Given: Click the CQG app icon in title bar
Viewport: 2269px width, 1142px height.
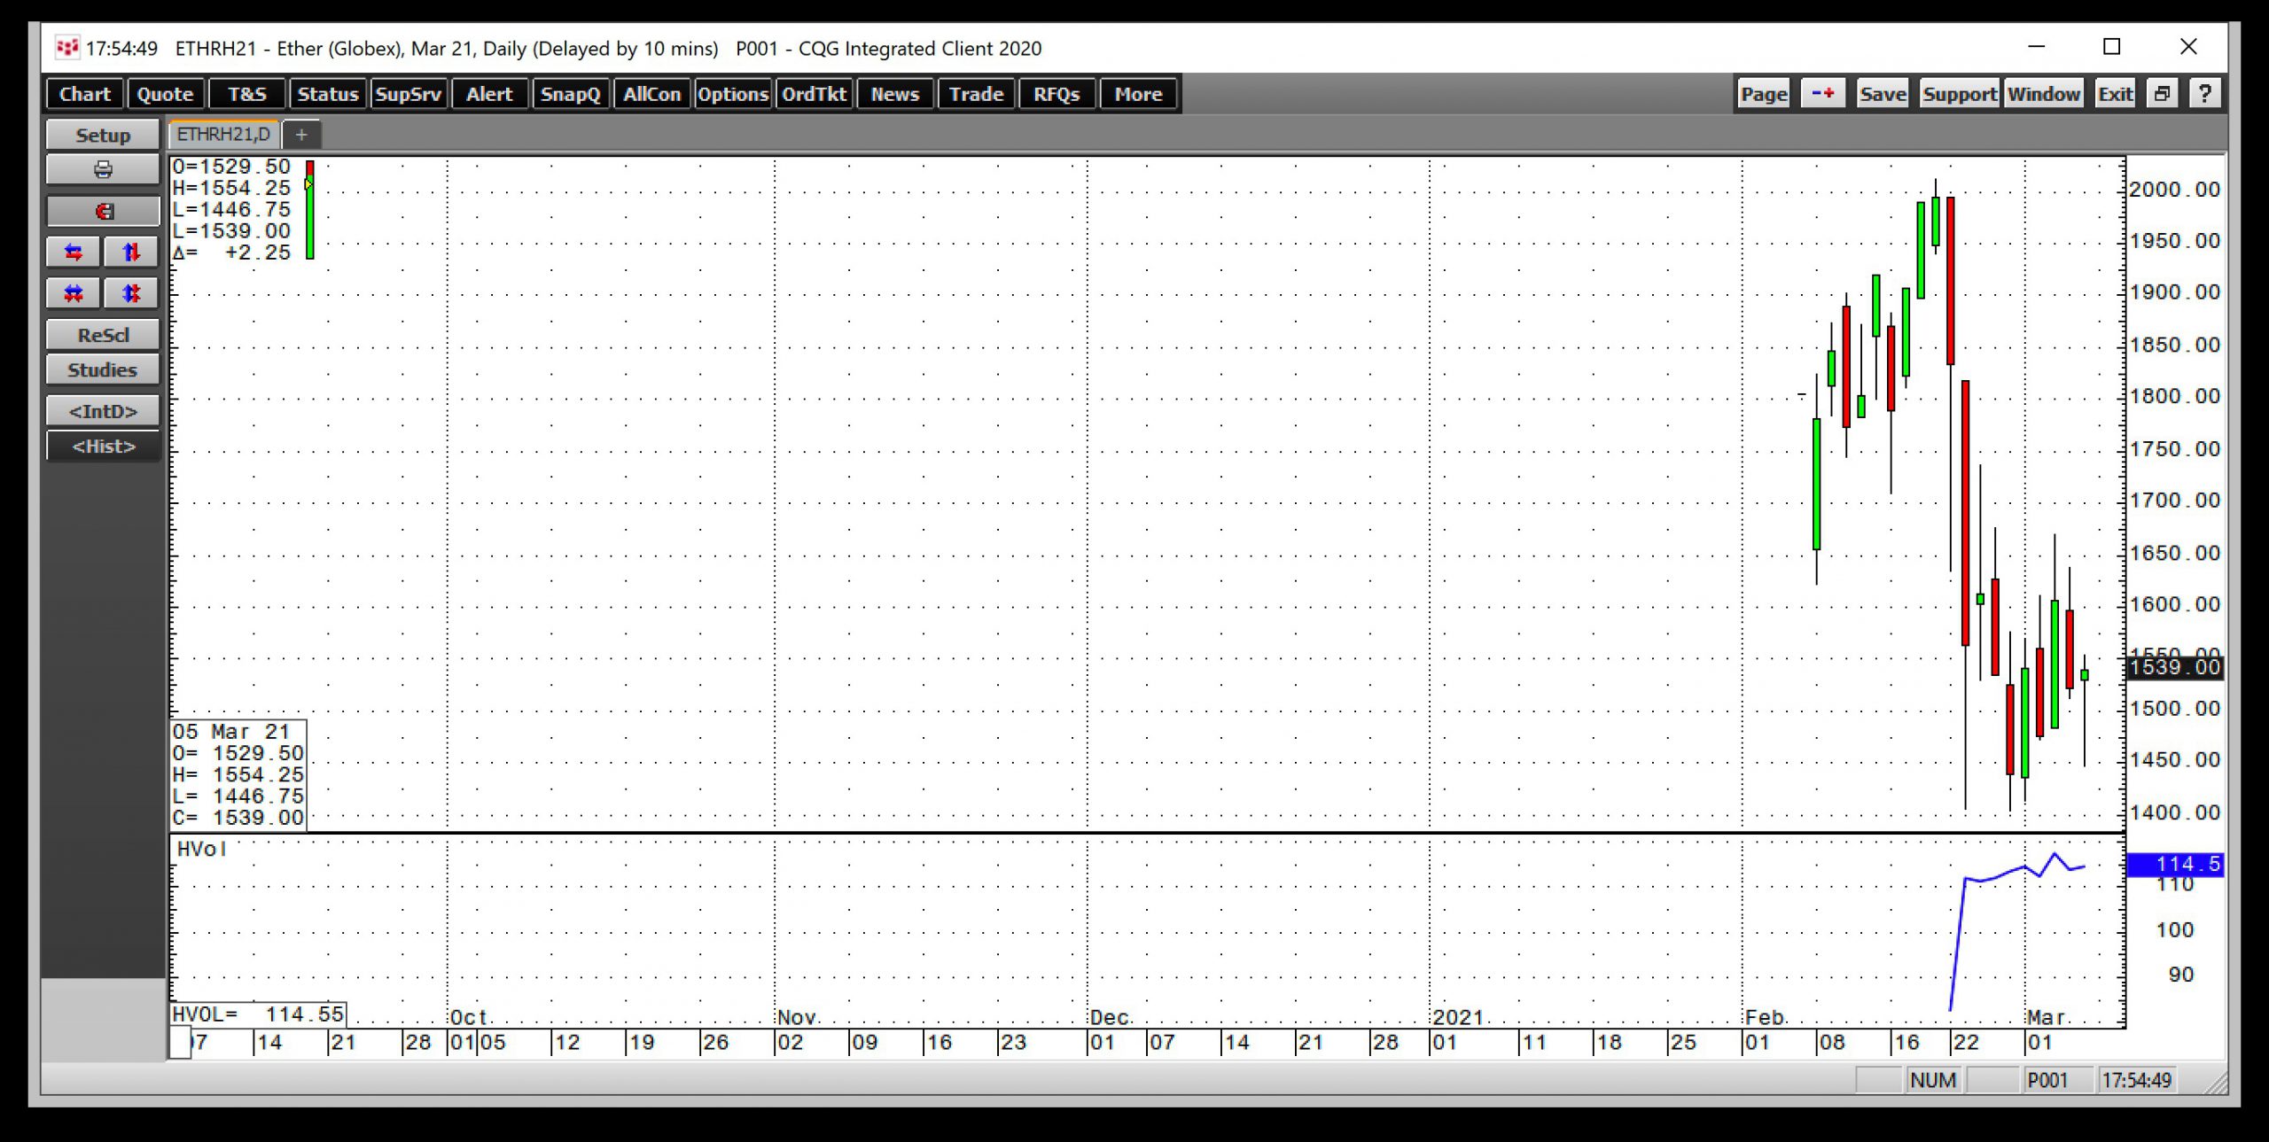Looking at the screenshot, I should click(66, 48).
